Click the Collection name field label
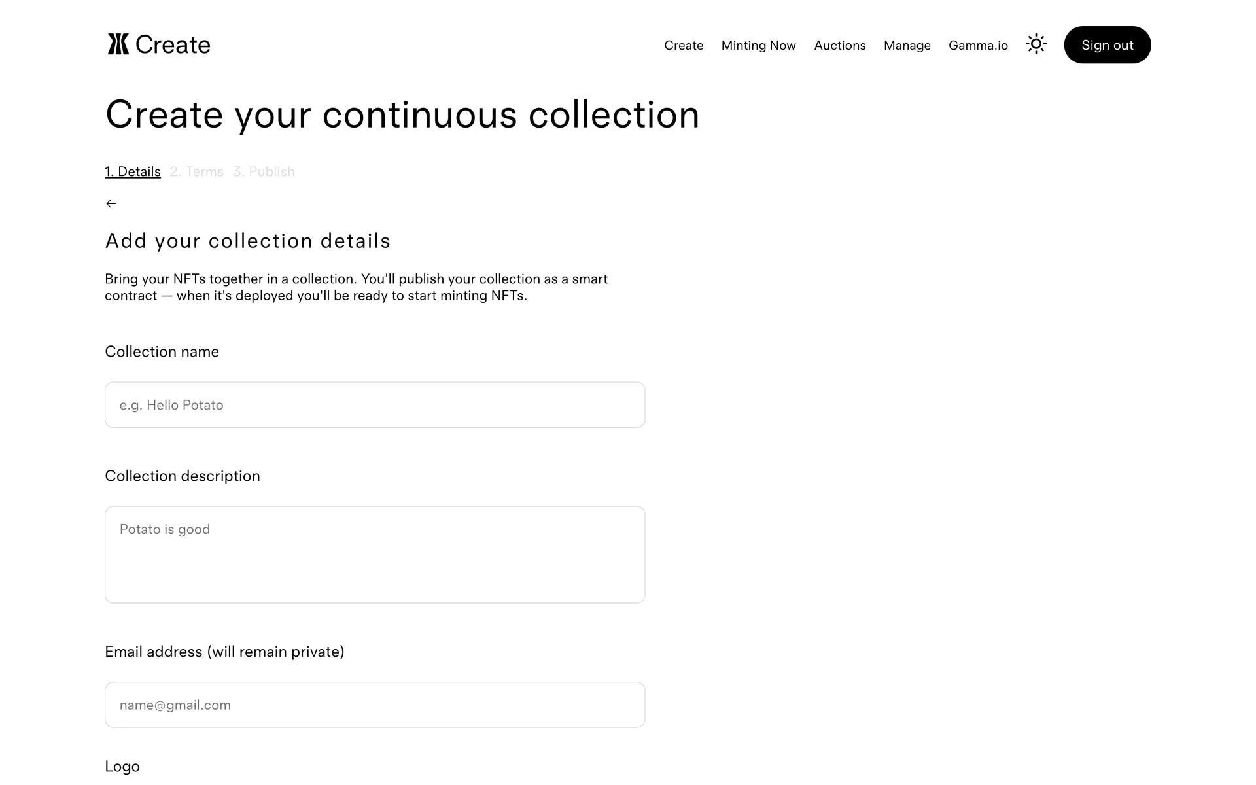 click(162, 352)
